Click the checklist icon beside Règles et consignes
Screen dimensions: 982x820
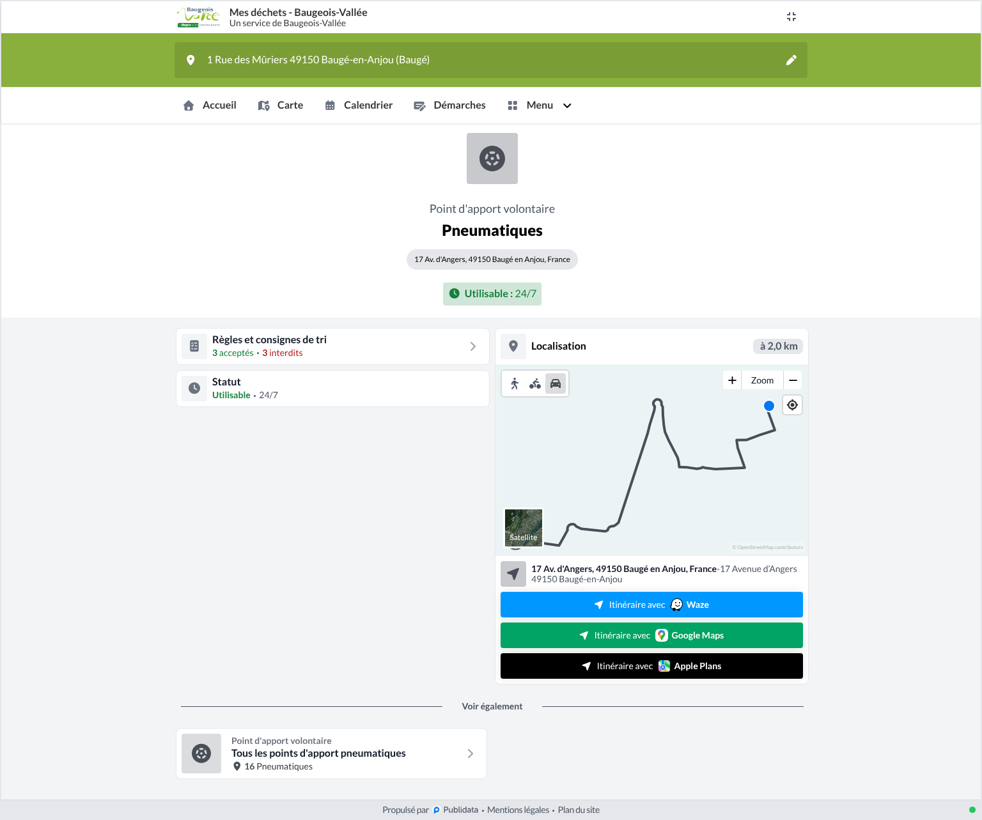point(194,346)
